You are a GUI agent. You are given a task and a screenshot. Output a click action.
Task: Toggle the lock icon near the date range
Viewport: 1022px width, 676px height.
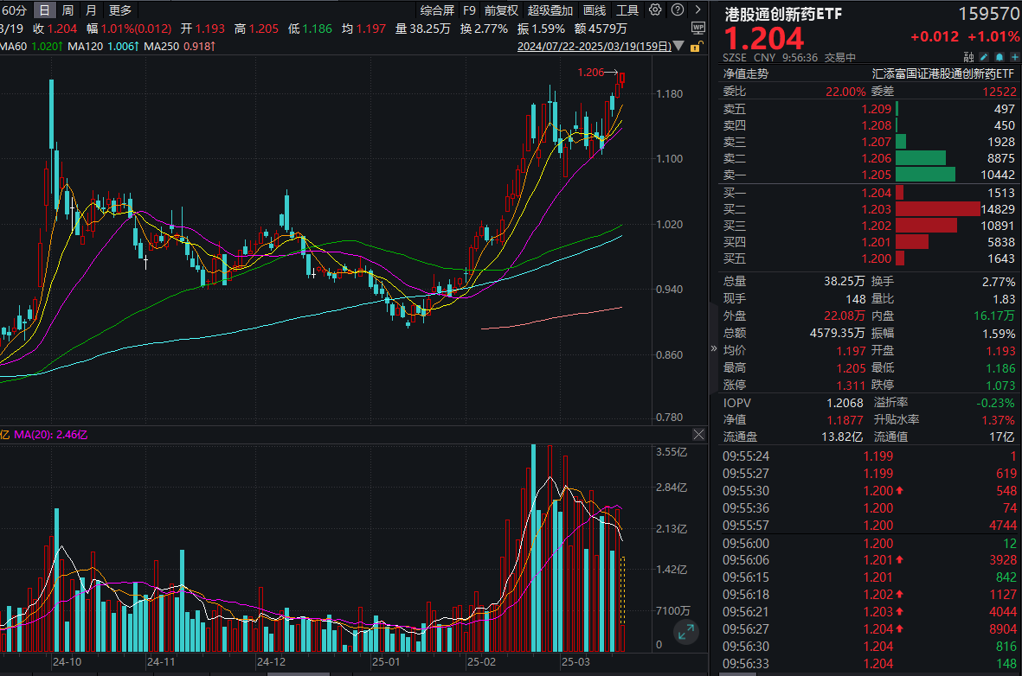pos(695,47)
